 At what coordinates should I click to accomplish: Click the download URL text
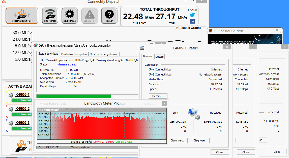[89, 60]
